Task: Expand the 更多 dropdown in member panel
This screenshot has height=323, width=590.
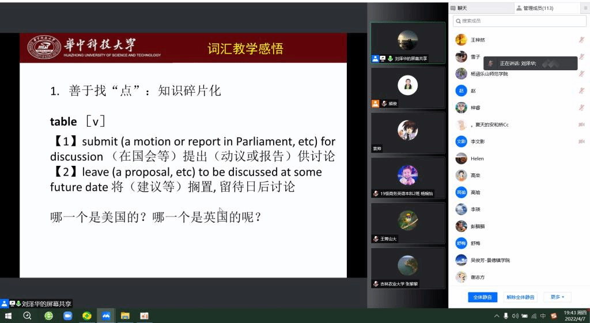Action: pos(557,297)
